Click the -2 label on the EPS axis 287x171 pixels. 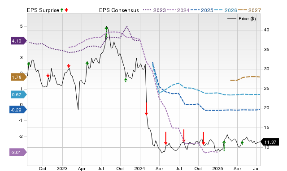pos(21,136)
